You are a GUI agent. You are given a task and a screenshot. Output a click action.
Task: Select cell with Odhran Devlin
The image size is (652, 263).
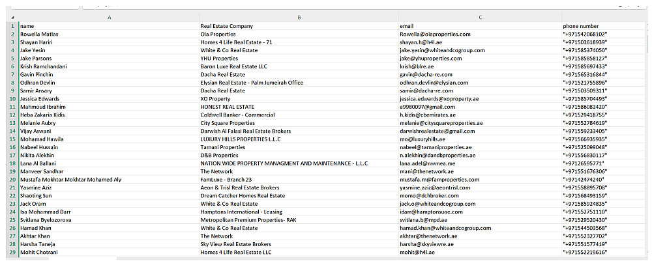[109, 83]
